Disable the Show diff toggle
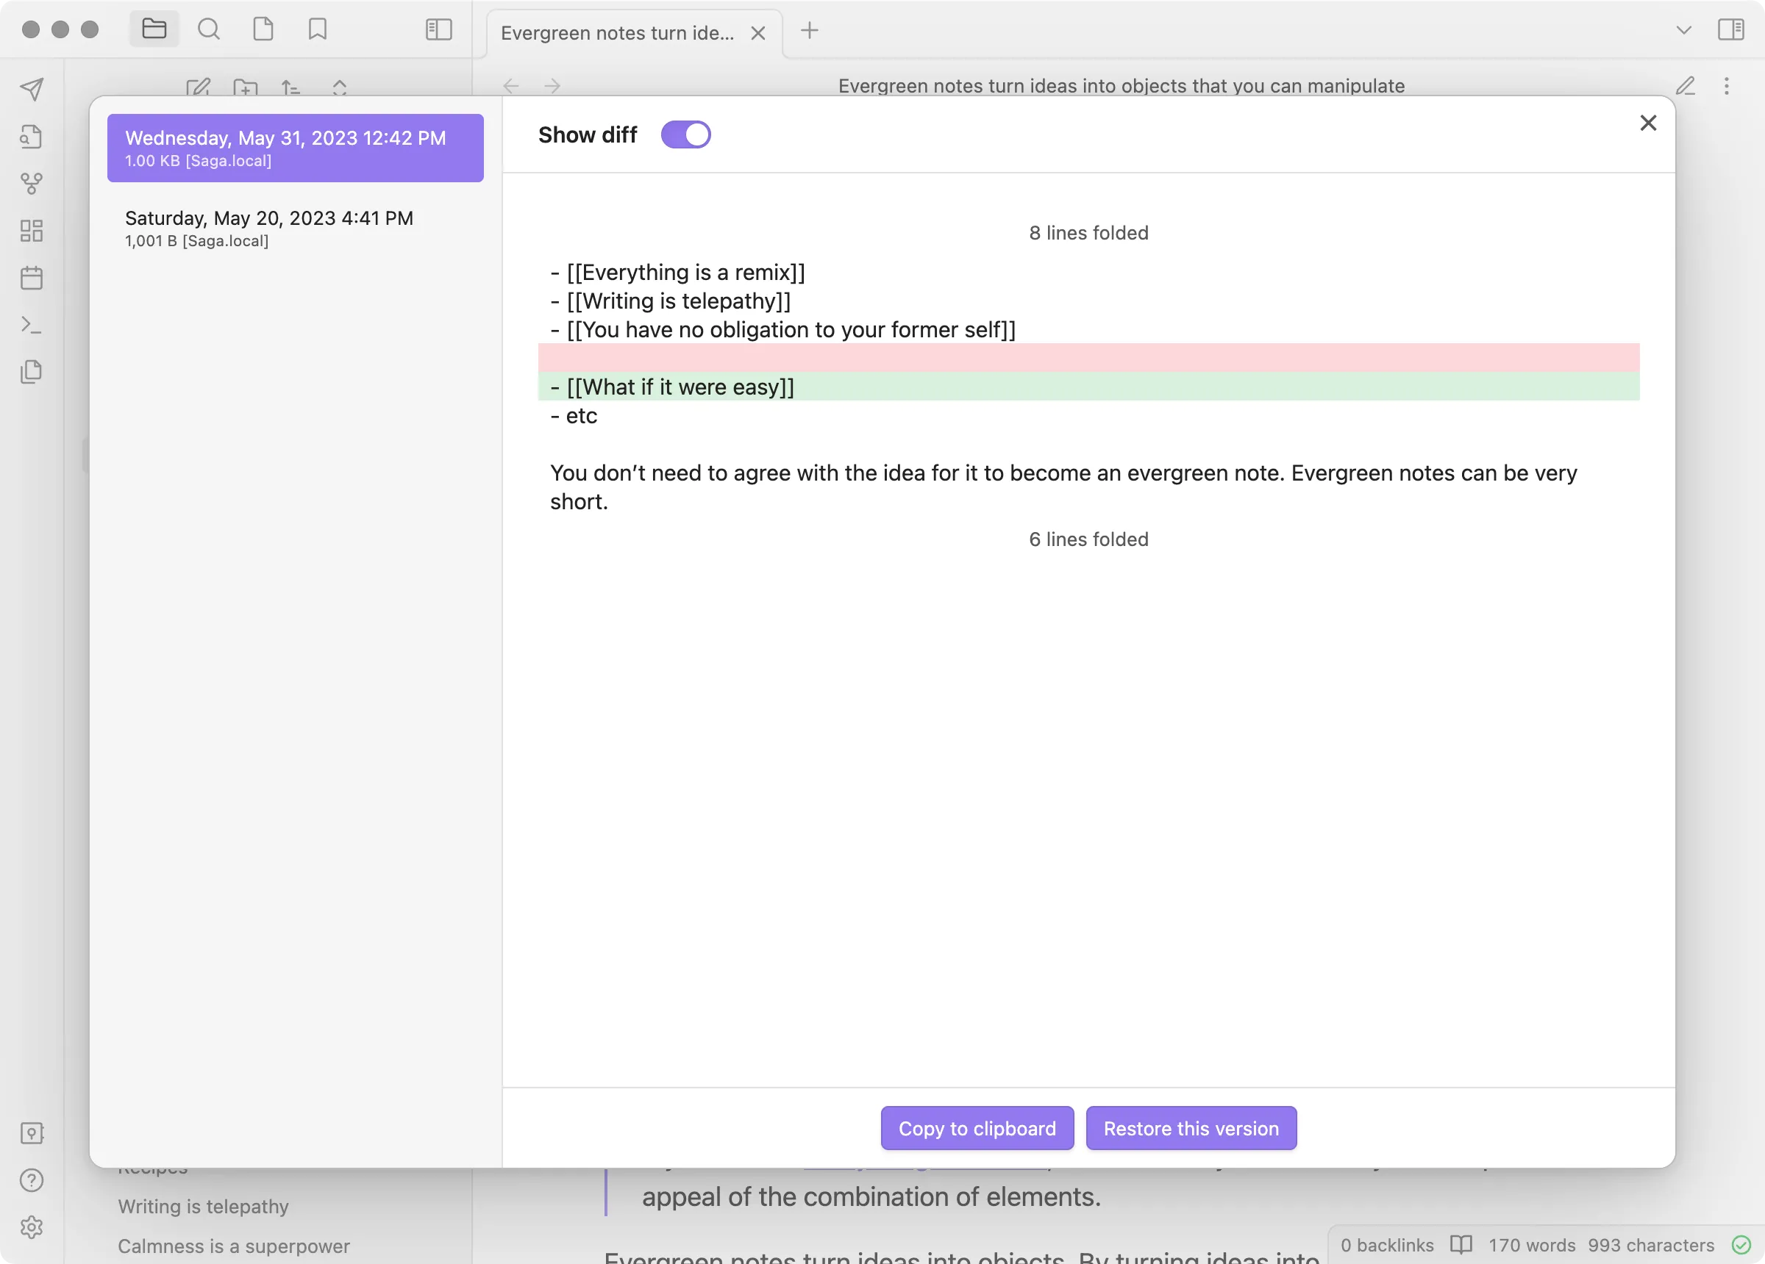 tap(685, 134)
